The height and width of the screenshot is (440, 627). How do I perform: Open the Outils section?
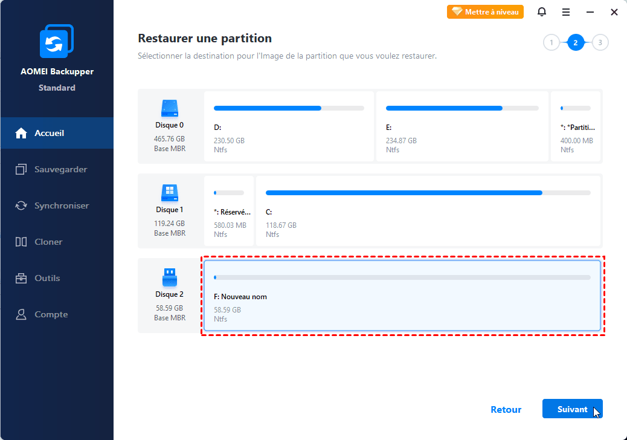(x=57, y=278)
